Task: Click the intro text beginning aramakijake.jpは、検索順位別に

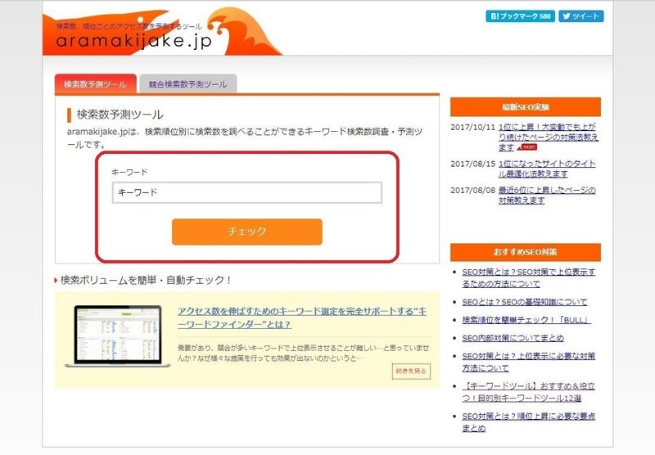Action: (245, 138)
